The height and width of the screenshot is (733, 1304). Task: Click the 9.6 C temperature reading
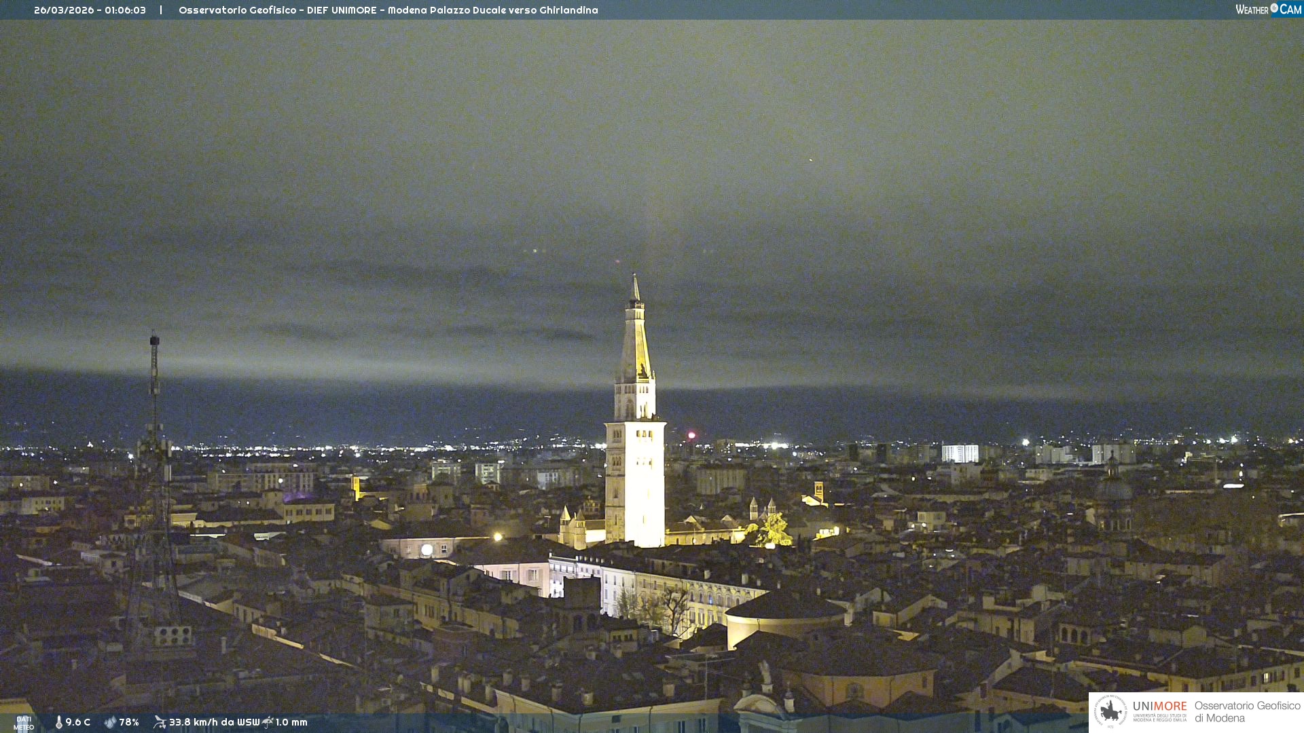[77, 722]
